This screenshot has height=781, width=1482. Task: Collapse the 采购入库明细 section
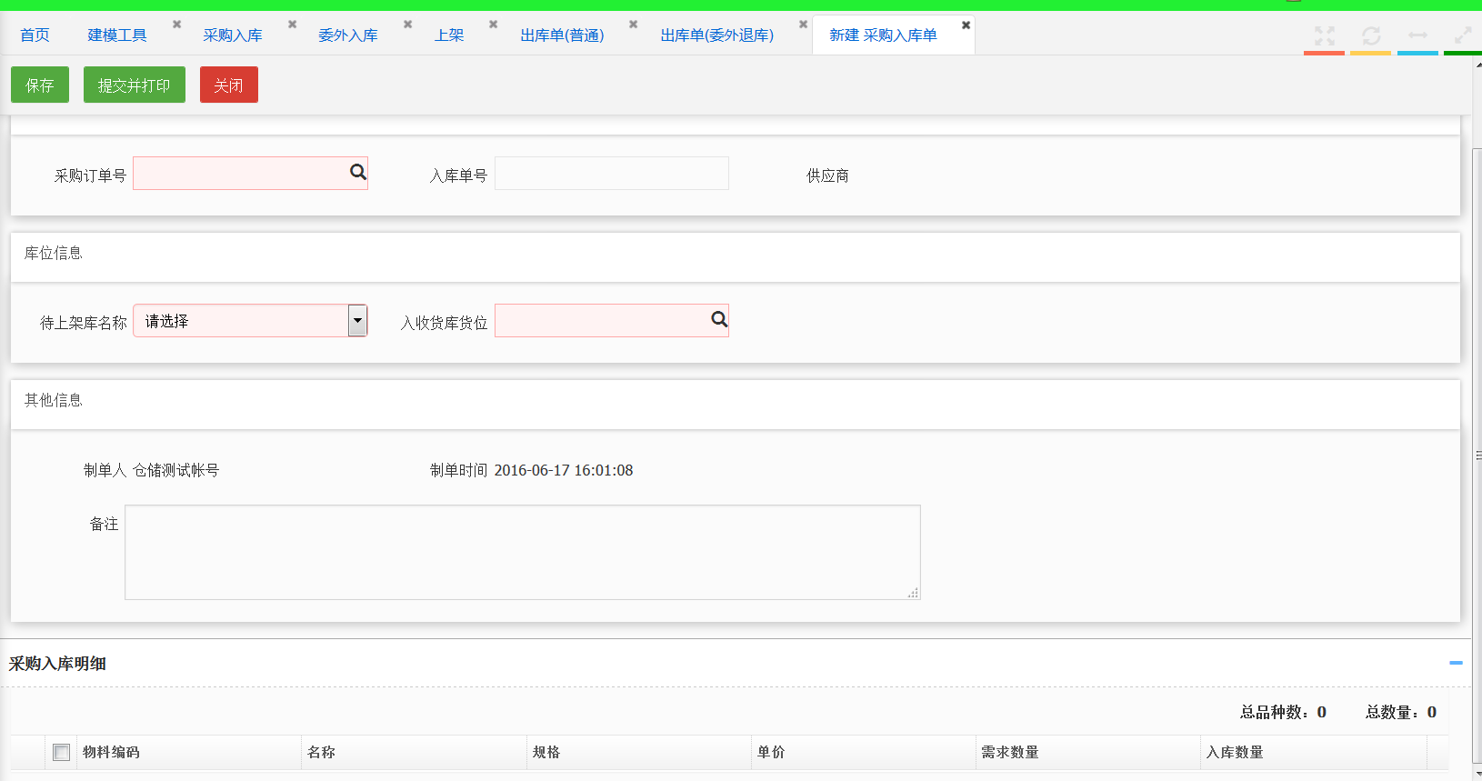(x=1456, y=663)
